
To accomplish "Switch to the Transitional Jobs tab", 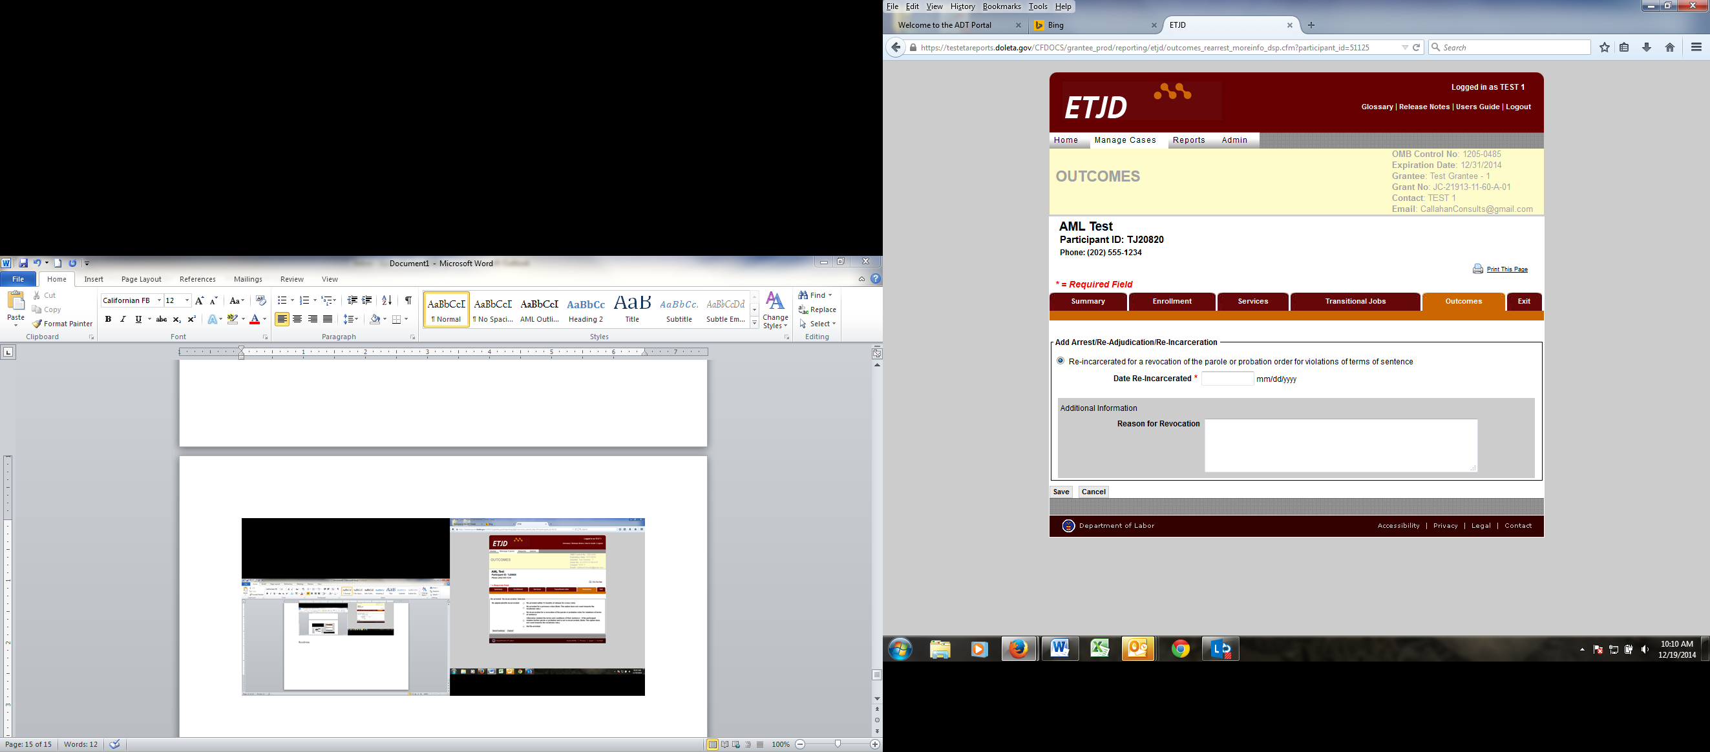I will point(1355,301).
